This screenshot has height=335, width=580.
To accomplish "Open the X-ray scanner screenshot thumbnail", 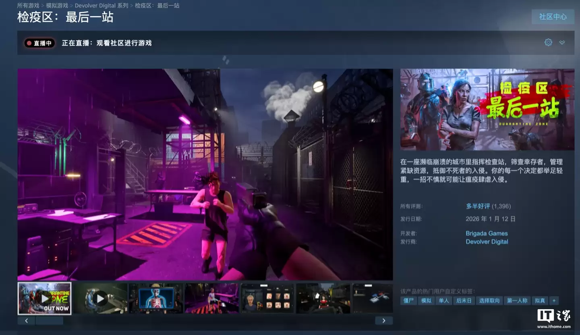I will click(156, 298).
